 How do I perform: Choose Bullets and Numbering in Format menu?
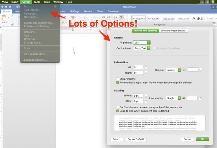pyautogui.click(x=40, y=23)
